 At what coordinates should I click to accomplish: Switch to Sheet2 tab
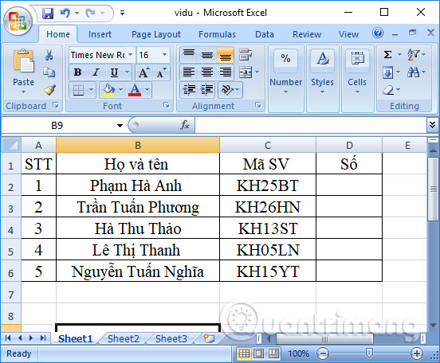point(124,338)
